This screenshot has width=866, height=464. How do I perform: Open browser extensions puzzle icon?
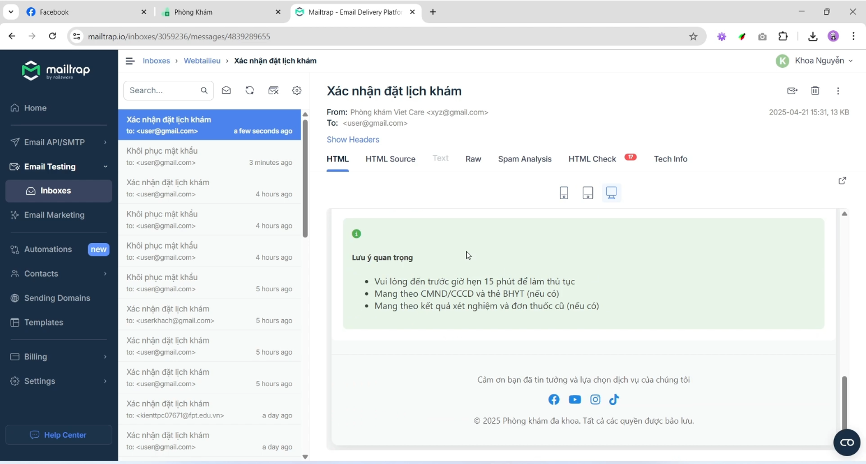point(784,36)
